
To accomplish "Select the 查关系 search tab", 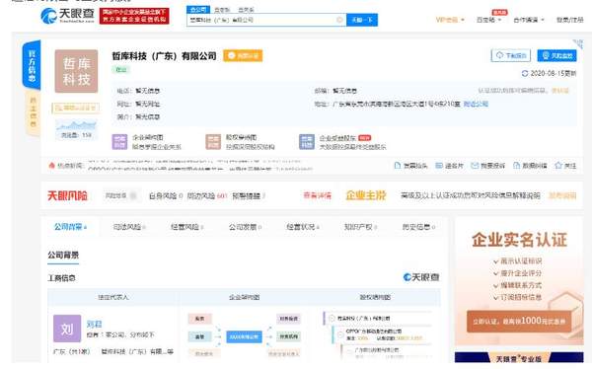I will pos(246,10).
